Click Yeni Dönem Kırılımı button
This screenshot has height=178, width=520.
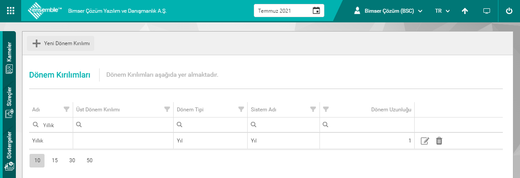pyautogui.click(x=61, y=43)
